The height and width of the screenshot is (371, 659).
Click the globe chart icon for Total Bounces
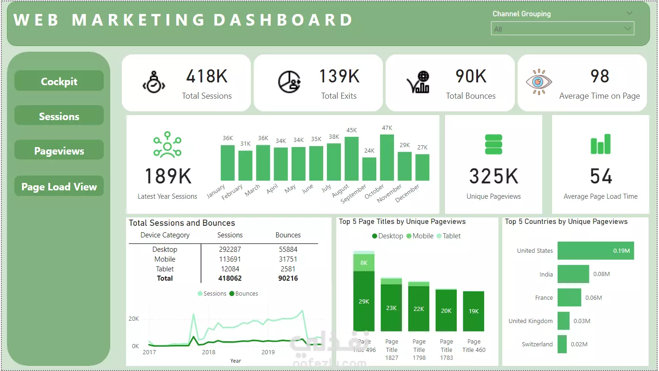(x=418, y=82)
